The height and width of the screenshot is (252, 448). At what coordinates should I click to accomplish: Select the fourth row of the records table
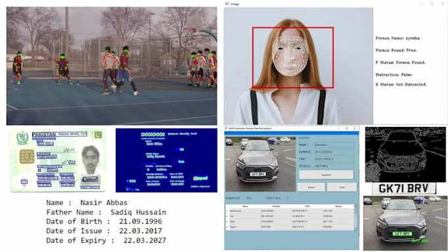290,227
